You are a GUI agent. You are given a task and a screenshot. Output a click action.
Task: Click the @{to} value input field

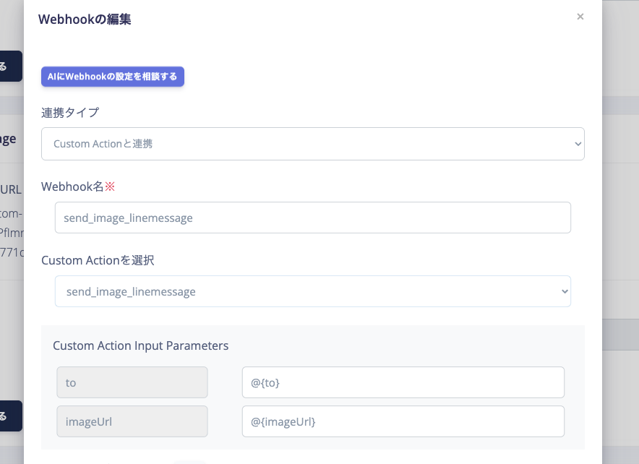coord(403,382)
